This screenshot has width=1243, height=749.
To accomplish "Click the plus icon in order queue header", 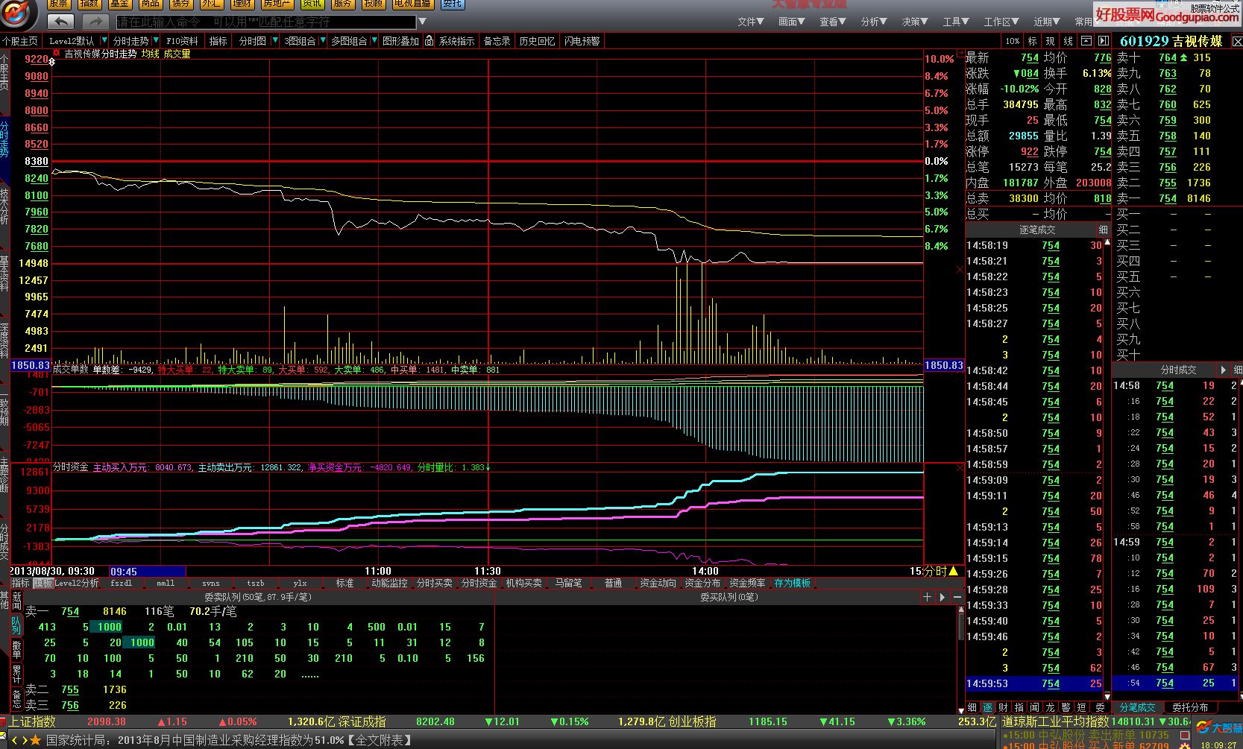I will [928, 597].
